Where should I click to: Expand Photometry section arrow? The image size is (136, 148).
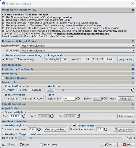tap(133, 74)
